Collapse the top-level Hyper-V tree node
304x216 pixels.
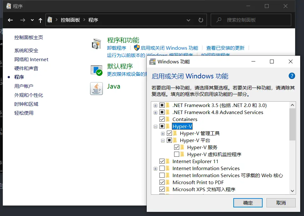point(155,126)
